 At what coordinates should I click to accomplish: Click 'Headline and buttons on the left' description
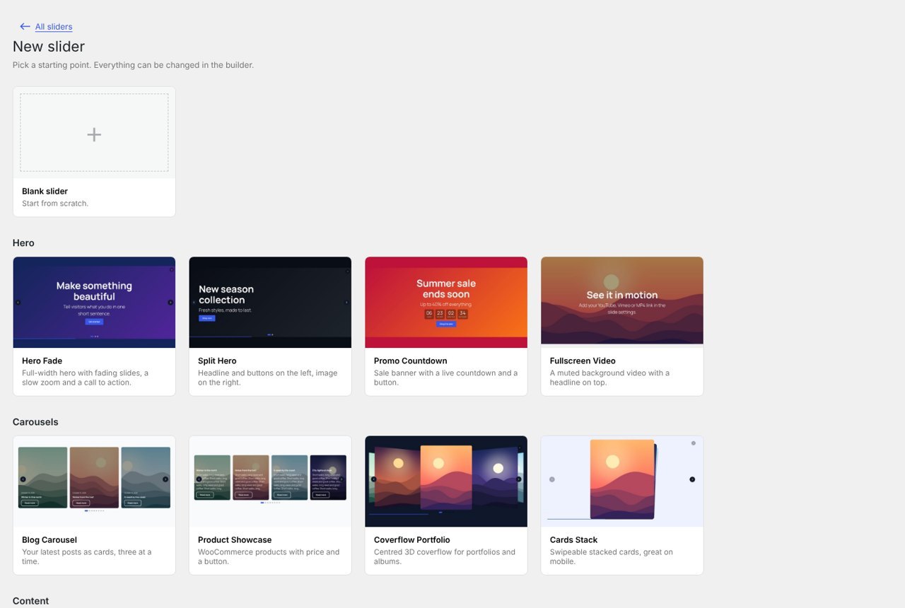point(268,378)
